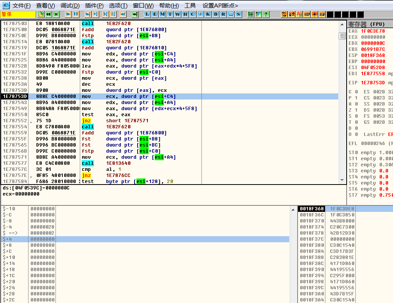Click the green go-to-address arrow icon
The image size is (393, 303).
[135, 14]
